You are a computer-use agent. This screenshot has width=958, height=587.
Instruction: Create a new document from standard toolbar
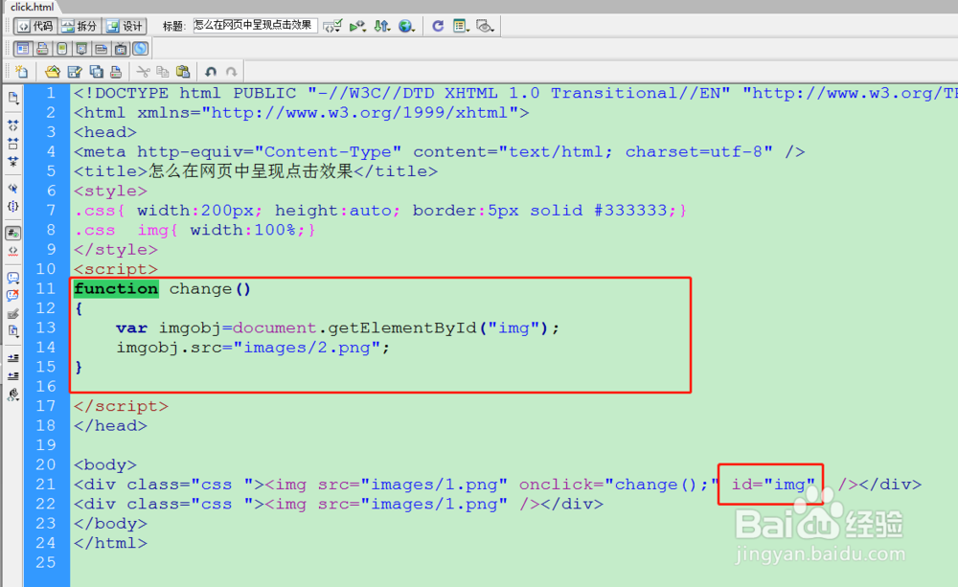(22, 72)
